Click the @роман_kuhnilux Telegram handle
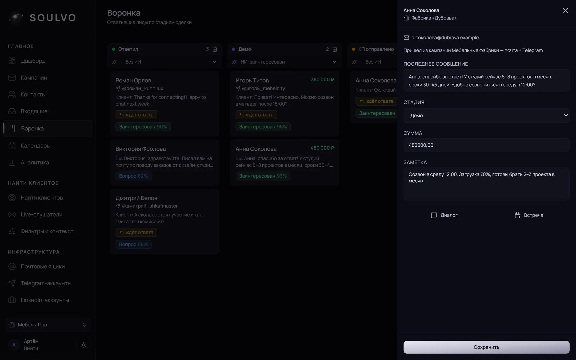Image resolution: width=576 pixels, height=360 pixels. [x=142, y=88]
